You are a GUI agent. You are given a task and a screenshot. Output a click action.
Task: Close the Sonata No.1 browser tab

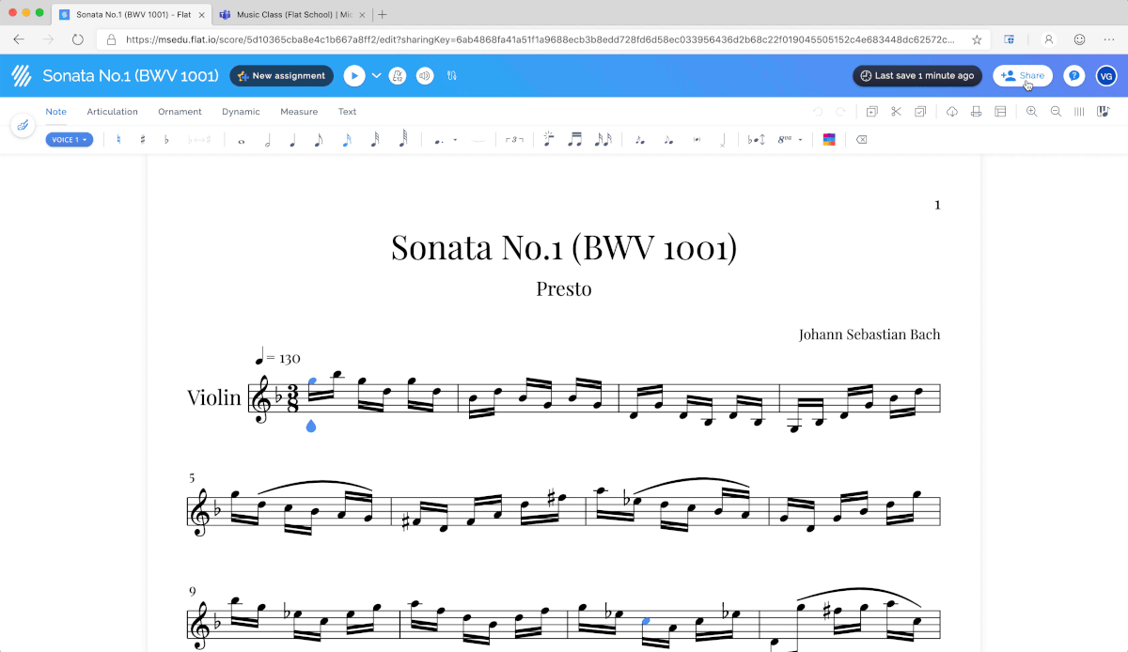[x=201, y=15]
